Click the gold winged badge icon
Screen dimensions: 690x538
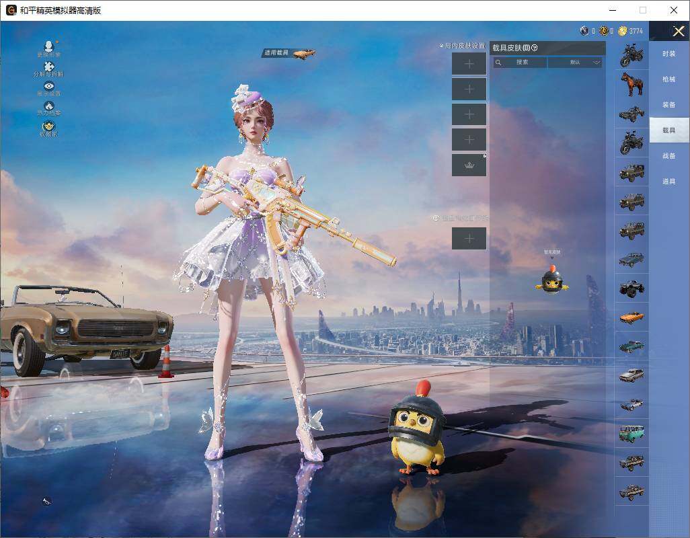point(49,126)
